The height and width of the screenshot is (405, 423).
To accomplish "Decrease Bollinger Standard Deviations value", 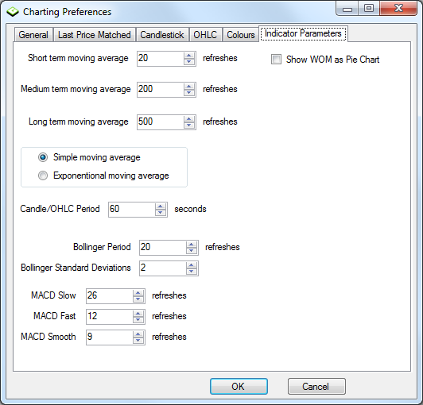I will click(x=192, y=272).
